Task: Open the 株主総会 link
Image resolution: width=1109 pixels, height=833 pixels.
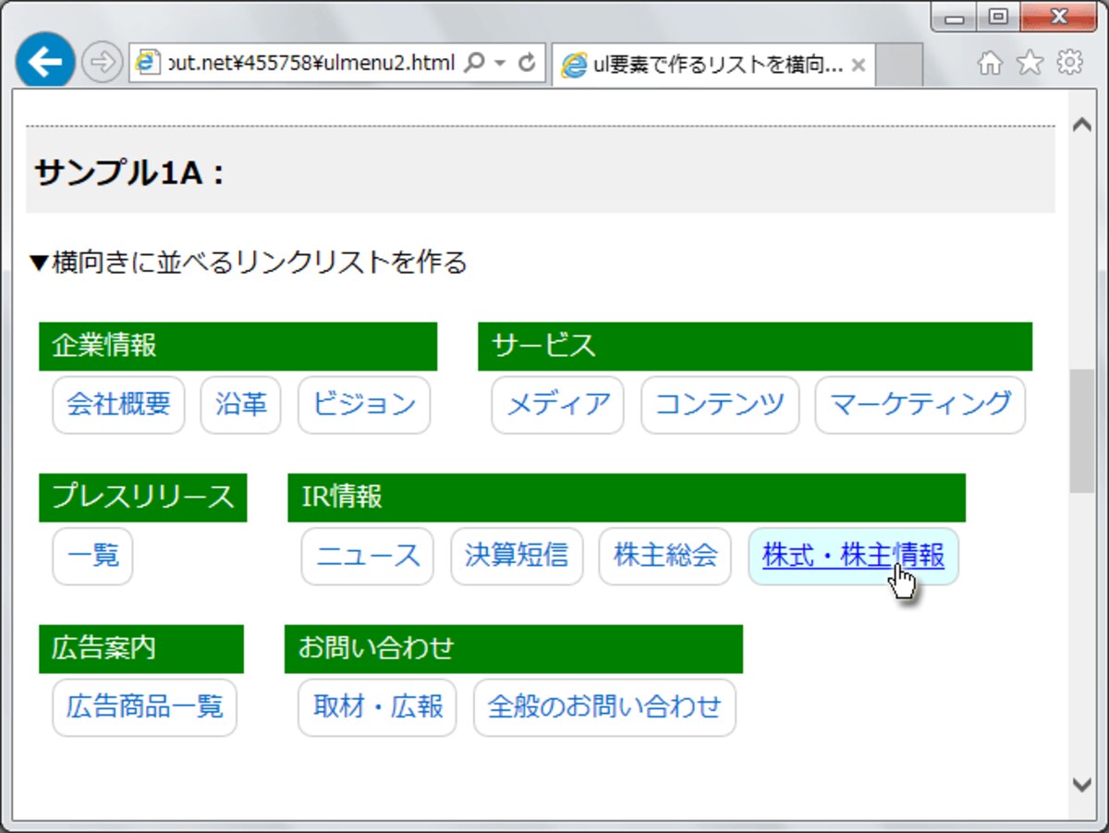Action: [x=665, y=556]
